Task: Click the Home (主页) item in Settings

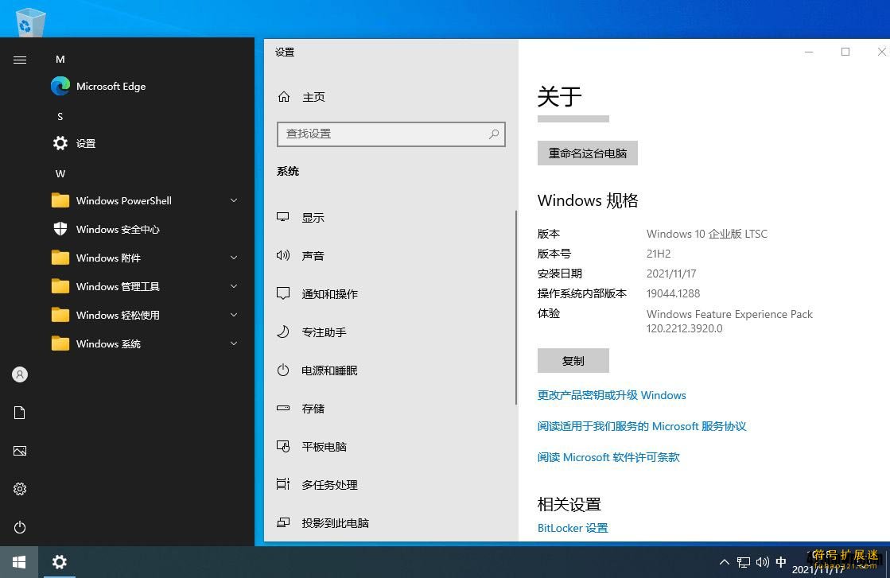Action: pos(313,96)
